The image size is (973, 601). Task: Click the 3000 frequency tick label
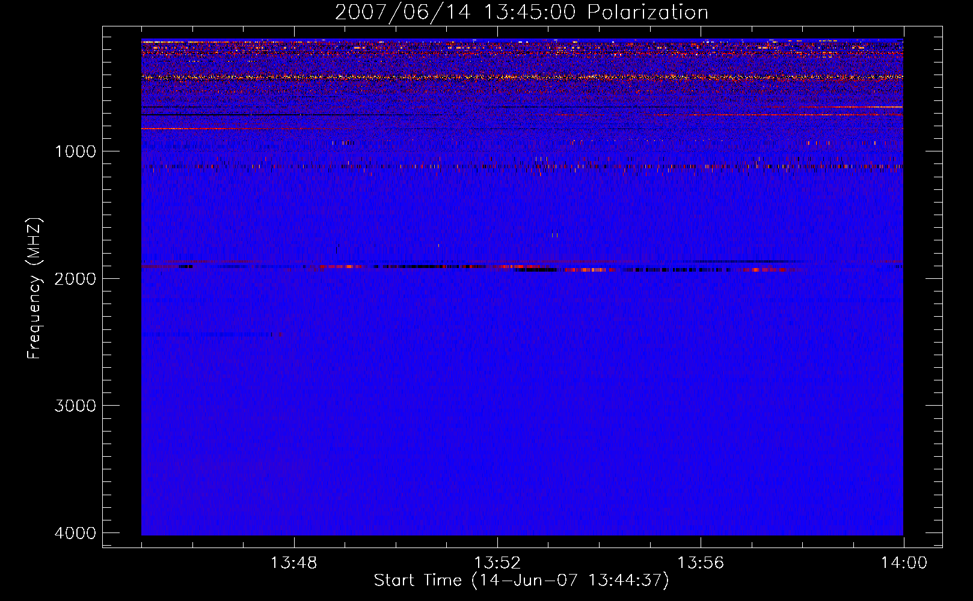click(75, 406)
